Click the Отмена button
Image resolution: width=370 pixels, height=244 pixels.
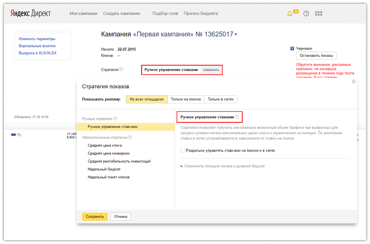coord(121,217)
